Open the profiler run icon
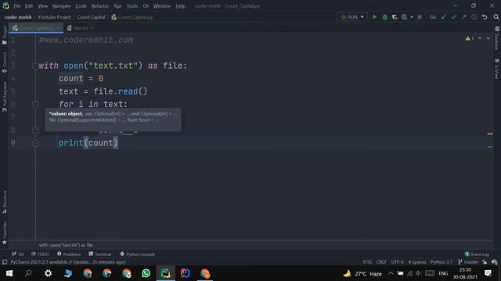The width and height of the screenshot is (501, 281). click(x=405, y=17)
